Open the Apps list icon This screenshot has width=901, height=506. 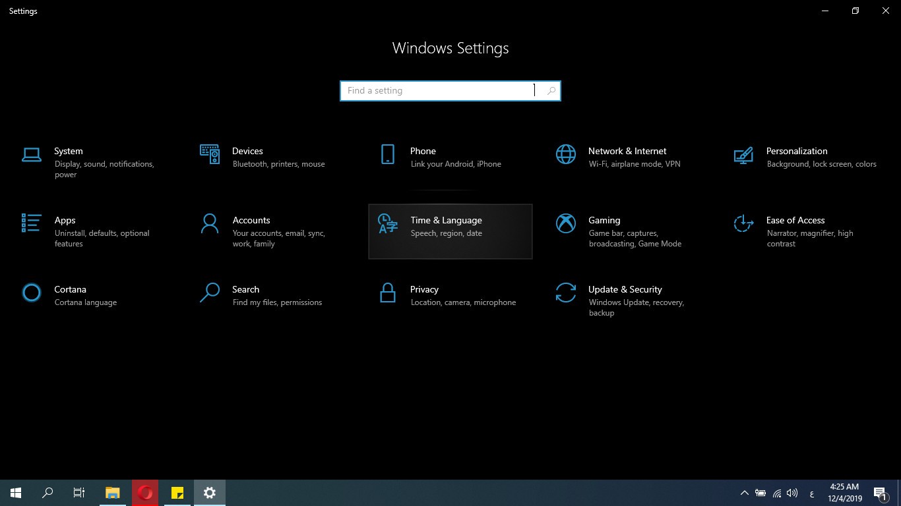click(32, 223)
